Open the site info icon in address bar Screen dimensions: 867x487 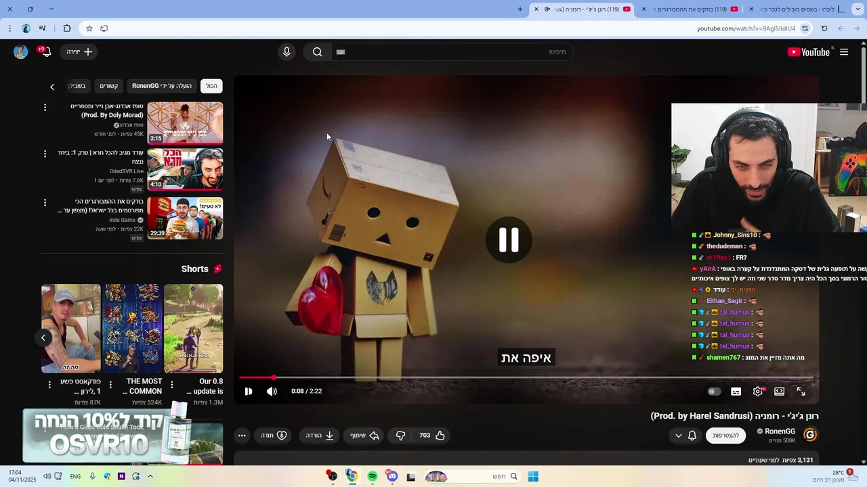(805, 28)
